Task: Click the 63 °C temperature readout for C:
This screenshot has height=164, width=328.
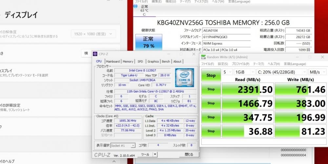Action: [144, 10]
